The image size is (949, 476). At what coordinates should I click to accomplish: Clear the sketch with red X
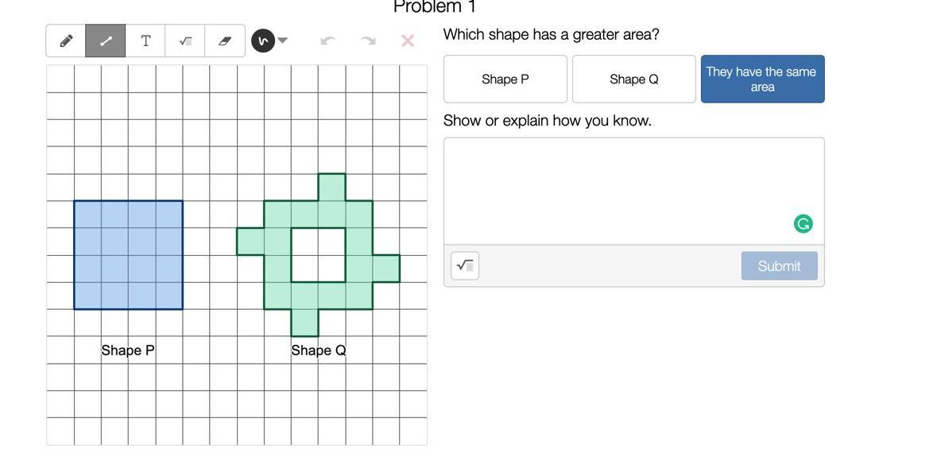point(407,41)
